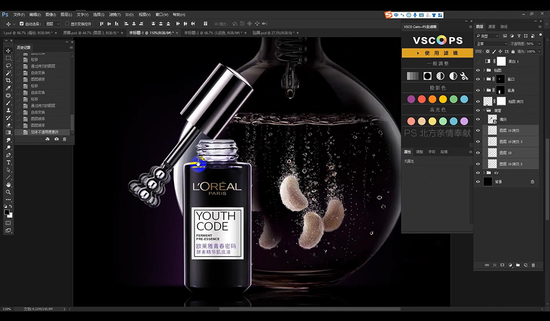Open the 不透明度 opacity dropdown arrow
Viewport: 550px width, 321px height.
click(x=539, y=44)
